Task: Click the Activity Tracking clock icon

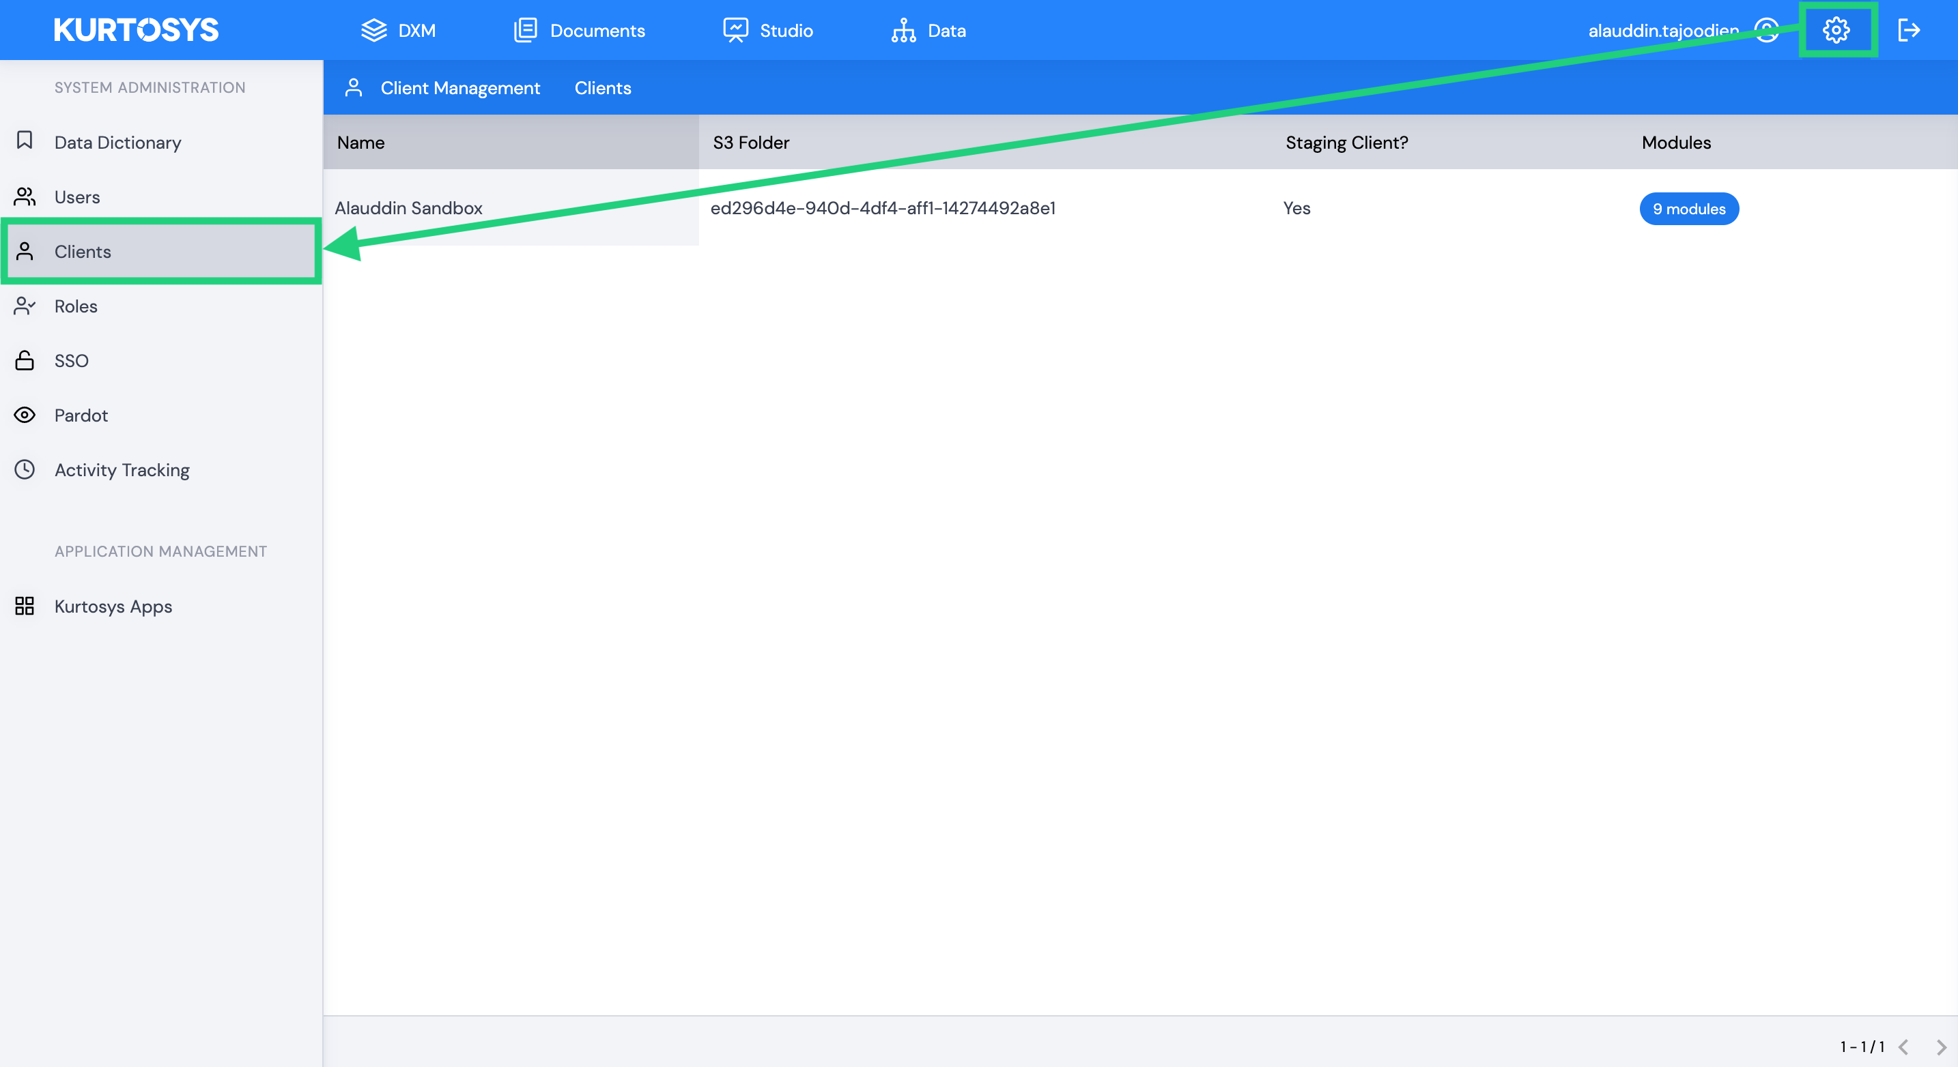Action: (x=25, y=469)
